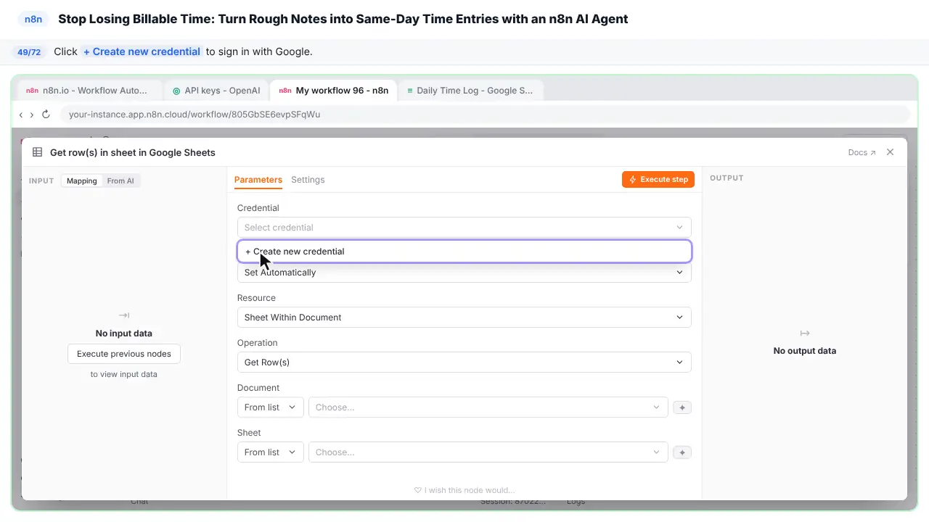Click the 49/72 step counter badge
This screenshot has height=522, width=929.
[x=29, y=52]
